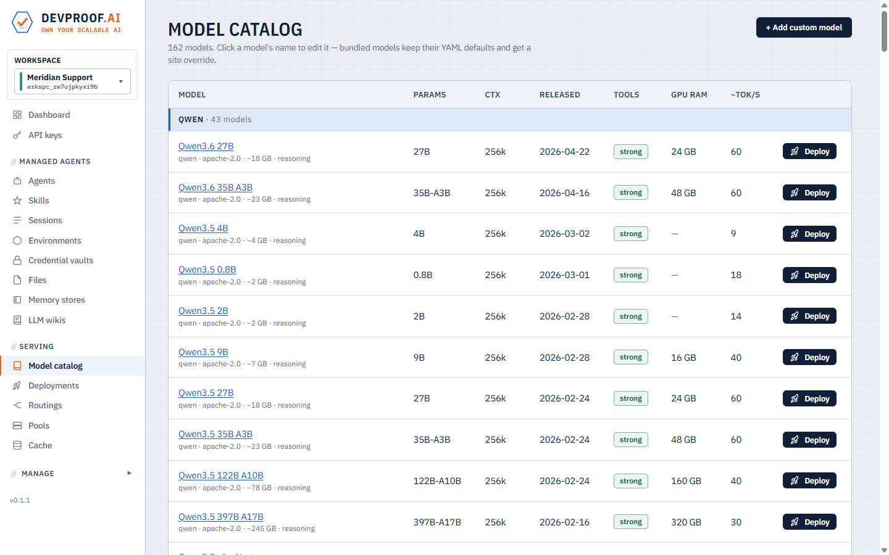This screenshot has height=555, width=889.
Task: Click the Sessions list icon
Action: 17,220
